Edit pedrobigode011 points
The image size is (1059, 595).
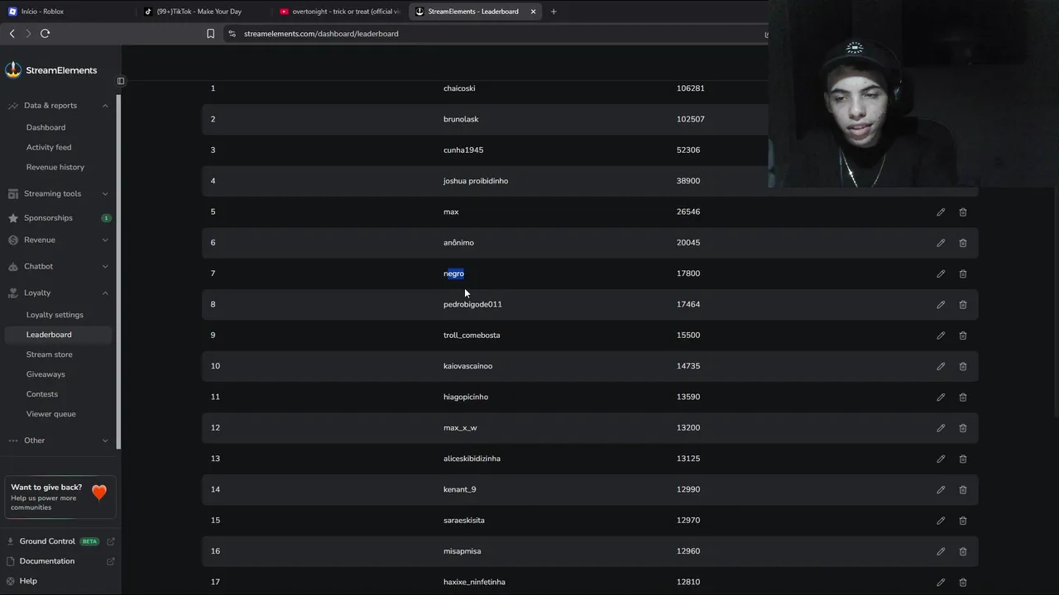click(941, 305)
